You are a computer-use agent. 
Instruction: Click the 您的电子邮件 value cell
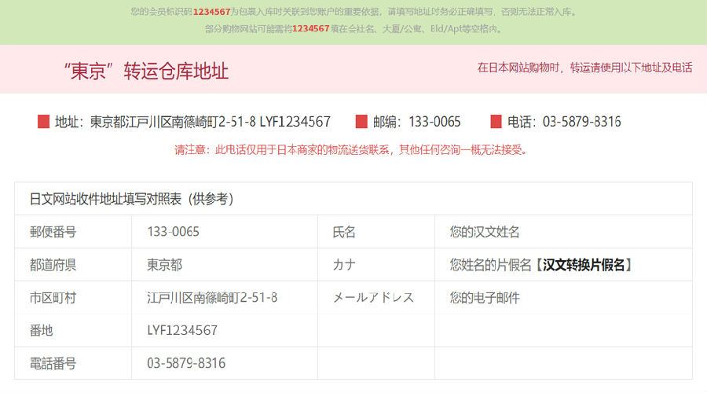[x=485, y=298]
